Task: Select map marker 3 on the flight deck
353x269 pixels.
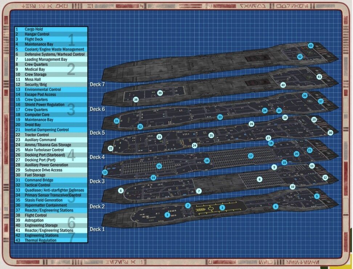Action: point(222,207)
